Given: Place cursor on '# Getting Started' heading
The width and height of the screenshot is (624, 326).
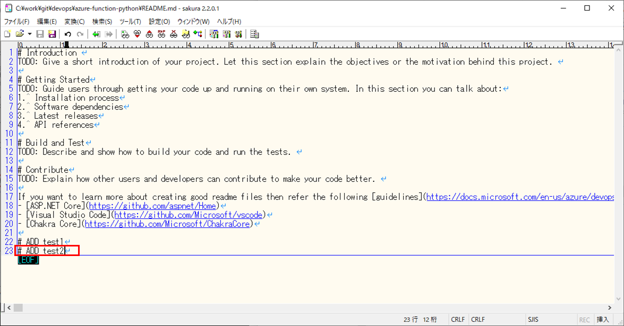Looking at the screenshot, I should (x=54, y=80).
